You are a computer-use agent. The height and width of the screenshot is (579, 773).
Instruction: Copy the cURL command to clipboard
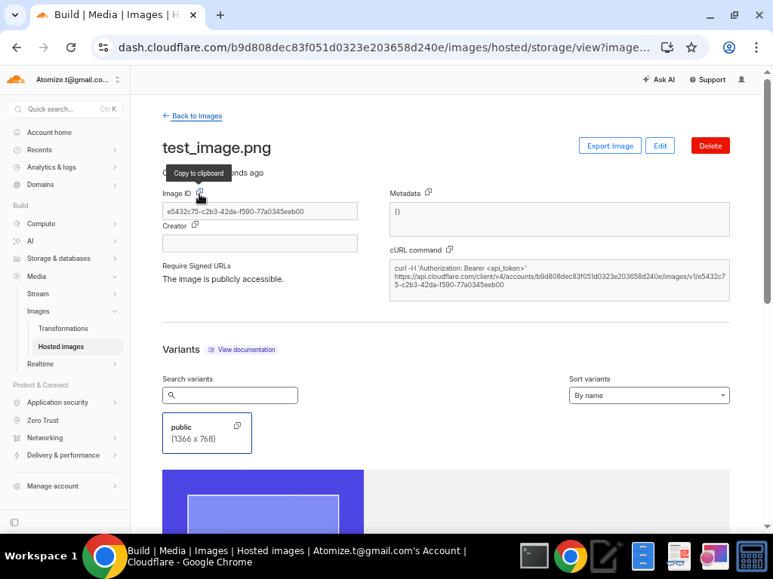450,250
